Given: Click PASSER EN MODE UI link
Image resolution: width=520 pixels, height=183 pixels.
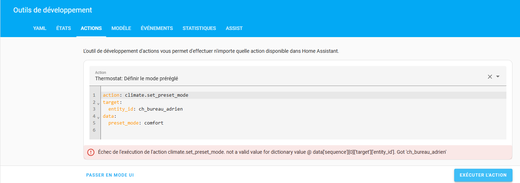Looking at the screenshot, I should pyautogui.click(x=110, y=175).
